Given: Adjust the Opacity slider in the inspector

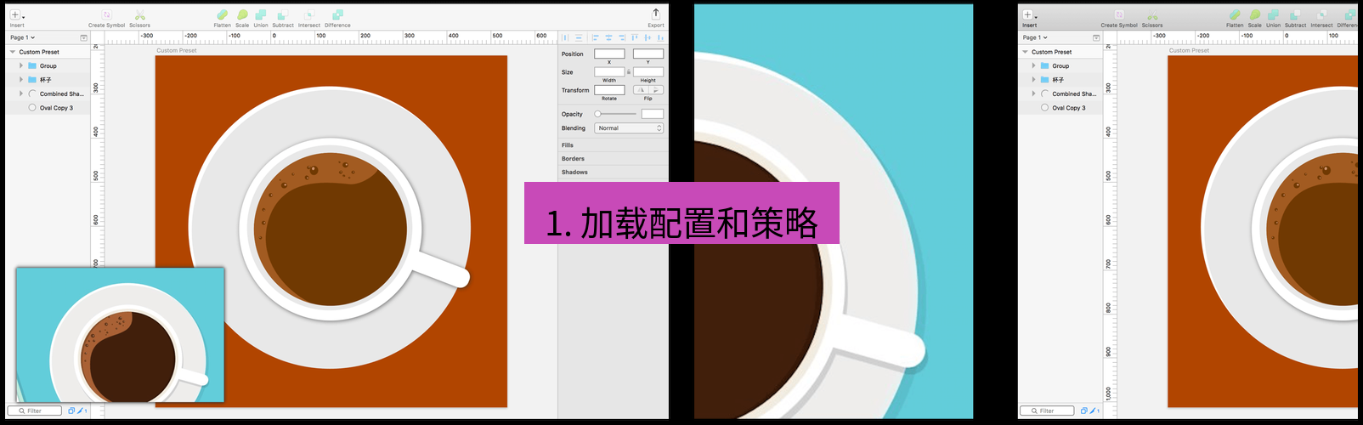Looking at the screenshot, I should click(616, 114).
